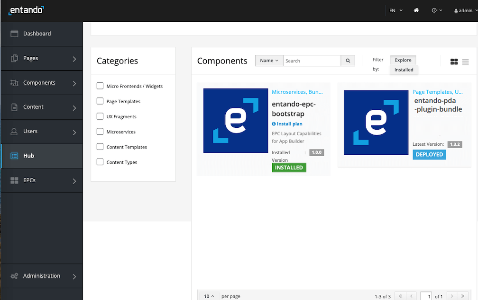The width and height of the screenshot is (478, 300).
Task: Click the EPCs grid icon in sidebar
Action: [14, 180]
